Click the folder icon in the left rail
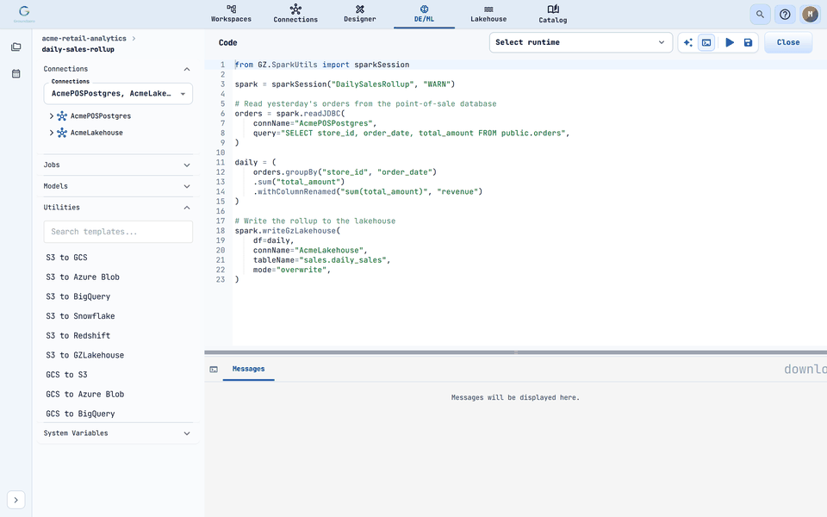Screen dimensions: 827x517 coord(16,47)
